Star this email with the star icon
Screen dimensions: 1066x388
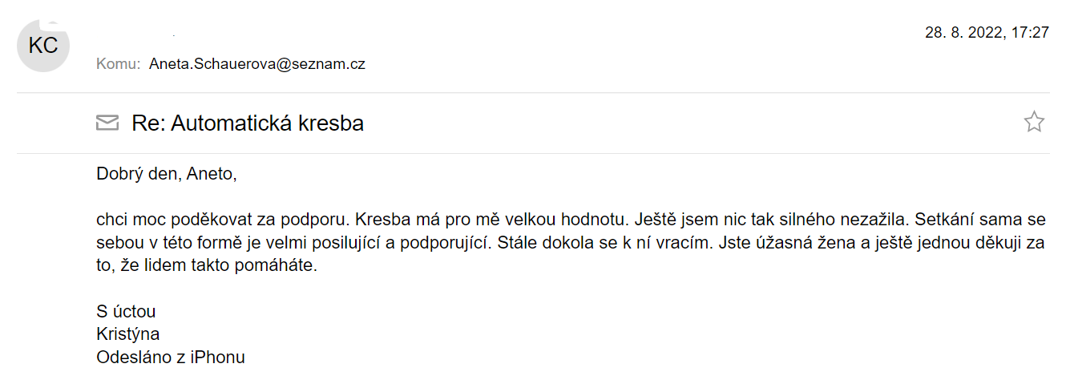click(1034, 122)
